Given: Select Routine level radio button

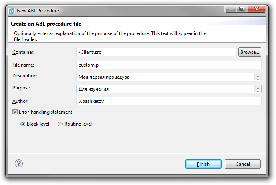Looking at the screenshot, I should pyautogui.click(x=60, y=124).
